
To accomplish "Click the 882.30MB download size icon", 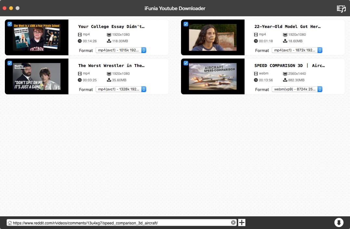I will (x=285, y=80).
